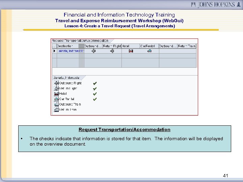
Task: Click the Outbound train column header
Action: (x=168, y=46)
